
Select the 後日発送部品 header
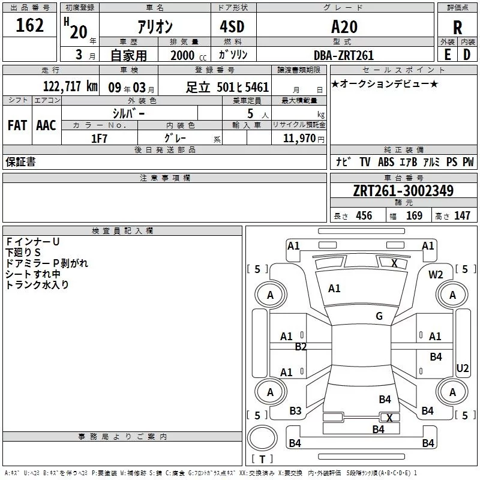tap(164, 149)
